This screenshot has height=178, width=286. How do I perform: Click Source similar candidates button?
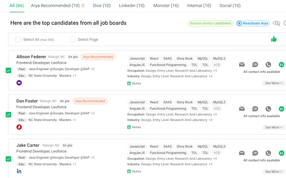(x=210, y=23)
